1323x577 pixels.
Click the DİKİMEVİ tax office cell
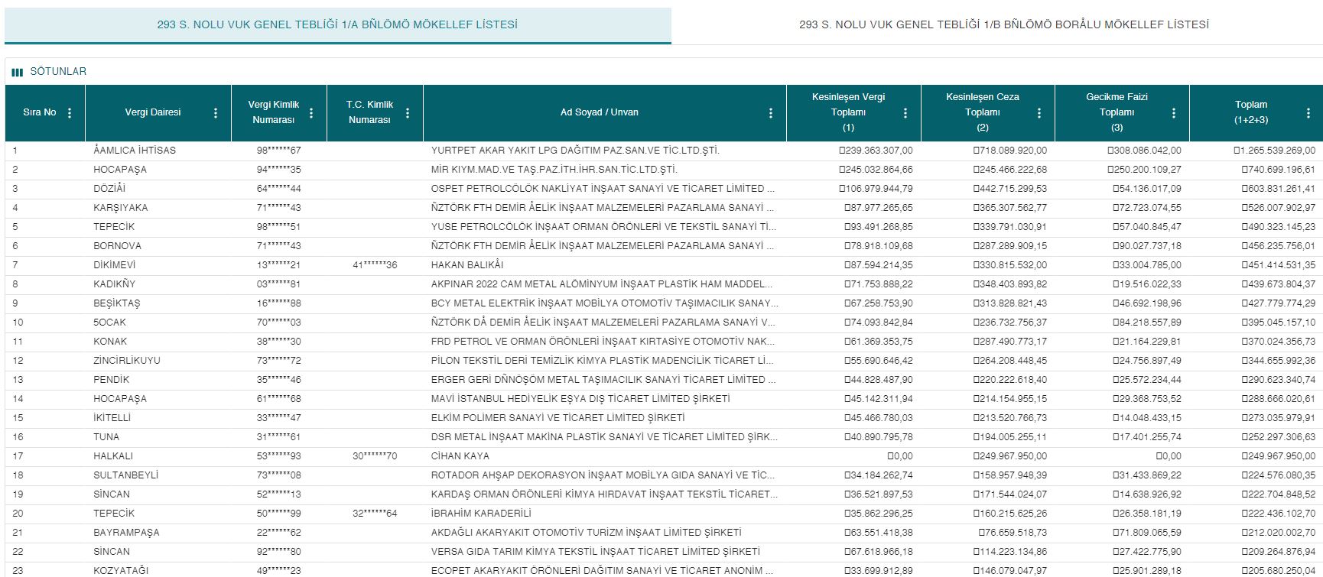(x=114, y=265)
